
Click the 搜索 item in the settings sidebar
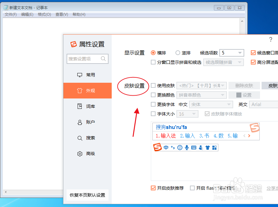click(x=87, y=138)
